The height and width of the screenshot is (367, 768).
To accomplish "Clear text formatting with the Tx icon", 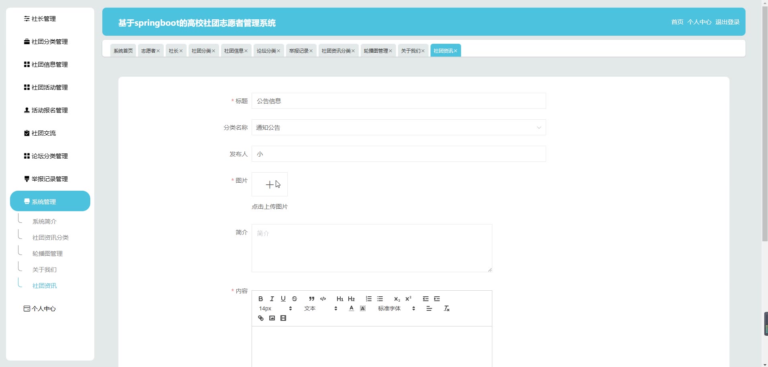I will [x=447, y=308].
